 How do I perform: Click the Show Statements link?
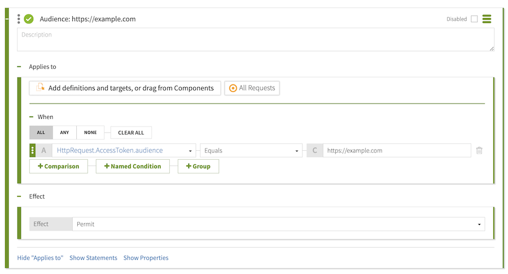[x=93, y=258]
